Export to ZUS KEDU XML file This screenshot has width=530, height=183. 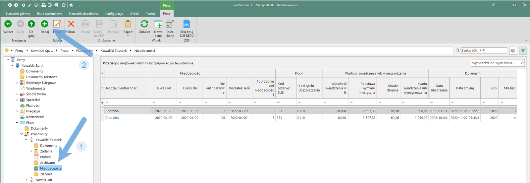coord(187,24)
